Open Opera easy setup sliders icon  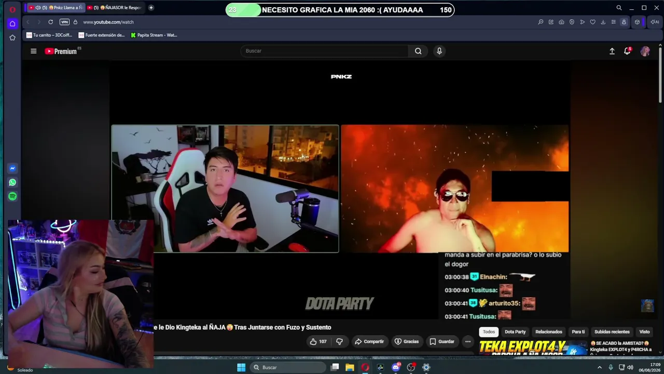pyautogui.click(x=613, y=22)
